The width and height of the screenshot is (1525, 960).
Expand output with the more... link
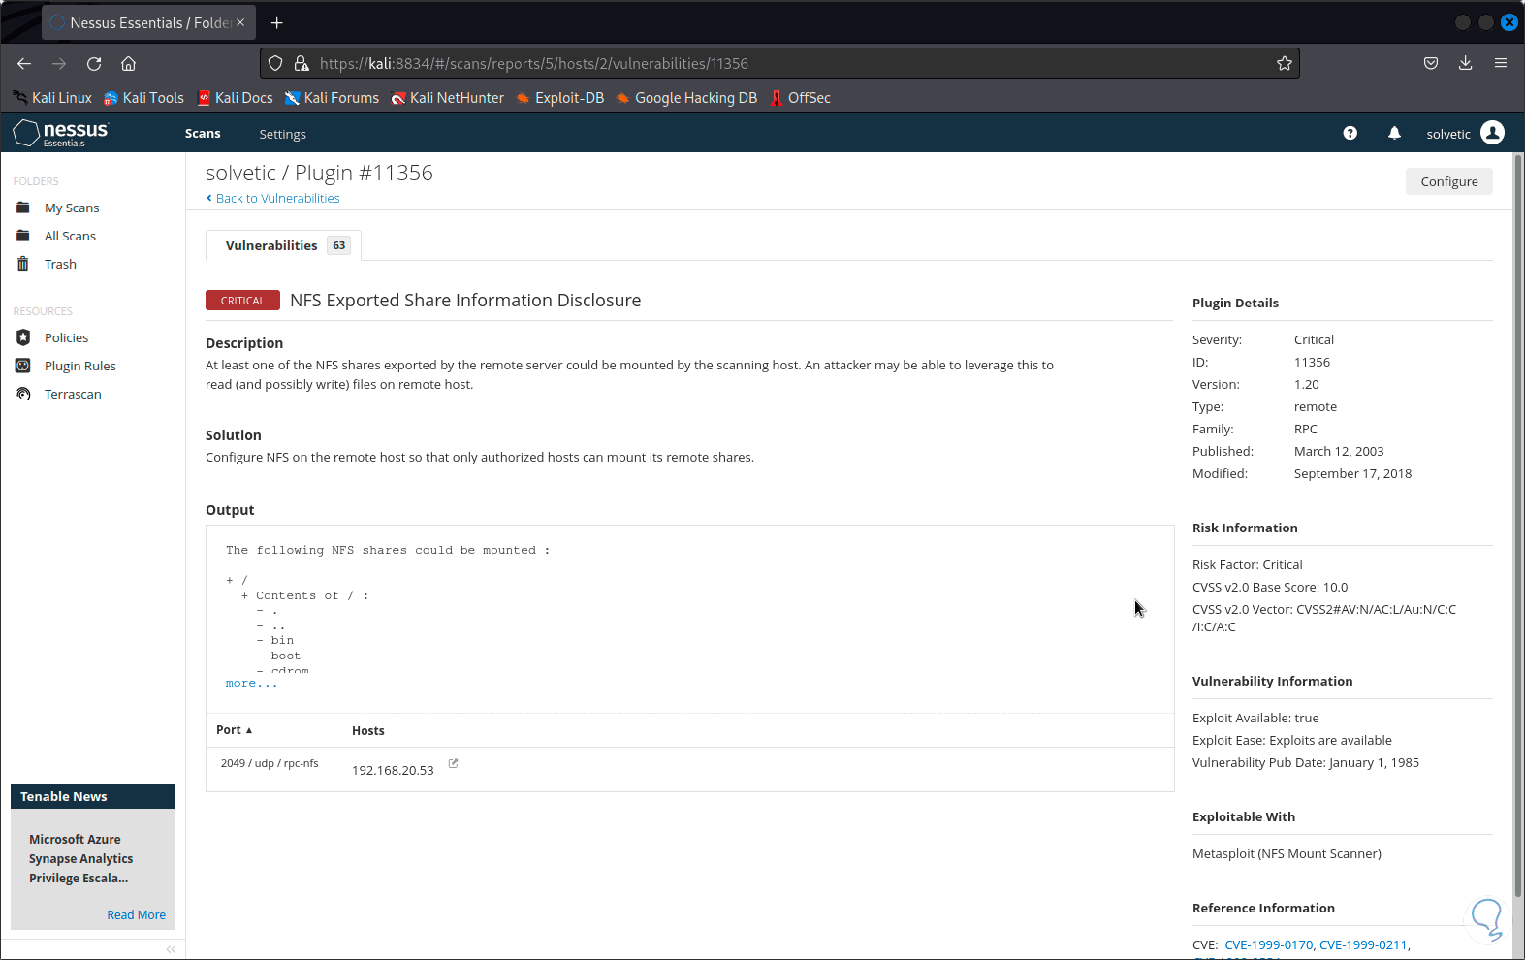(x=251, y=684)
